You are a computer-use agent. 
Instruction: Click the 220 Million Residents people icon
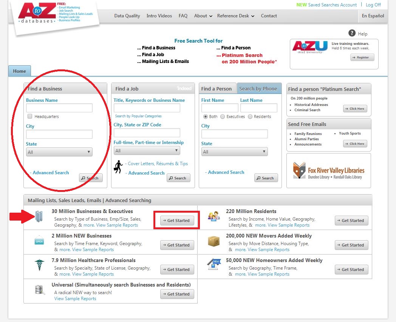coord(214,217)
